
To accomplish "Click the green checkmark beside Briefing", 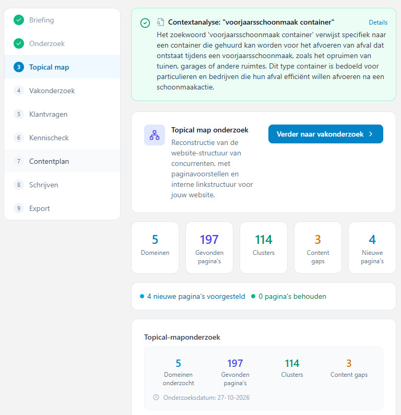I will [x=19, y=20].
